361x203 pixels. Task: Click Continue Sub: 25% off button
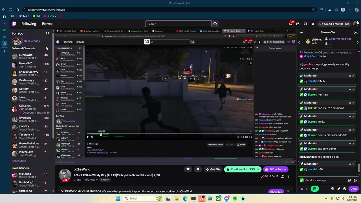pos(243,169)
